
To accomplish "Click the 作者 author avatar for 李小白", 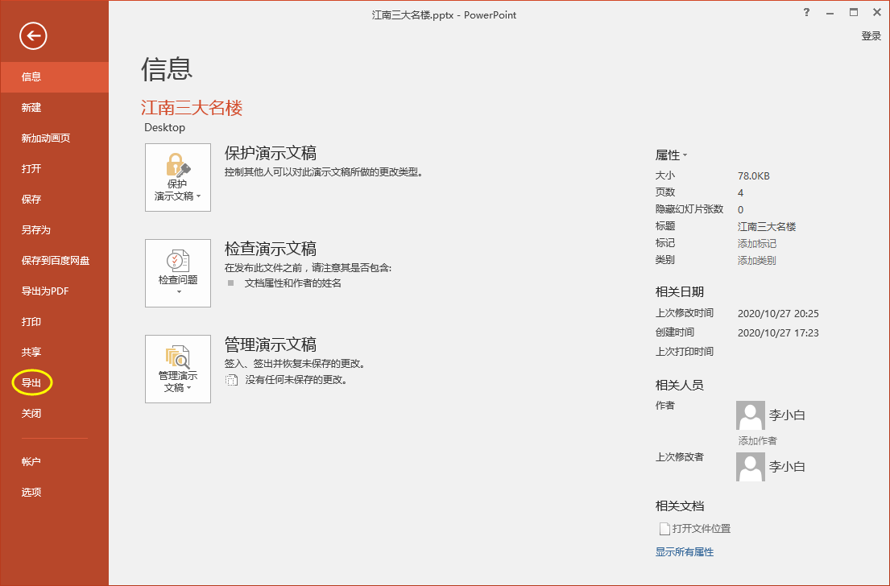I will 750,415.
